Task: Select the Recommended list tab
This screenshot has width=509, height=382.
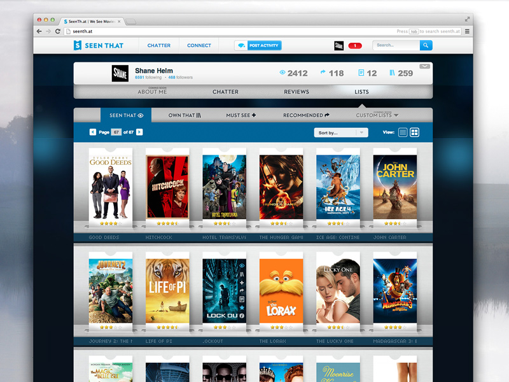Action: pyautogui.click(x=306, y=115)
